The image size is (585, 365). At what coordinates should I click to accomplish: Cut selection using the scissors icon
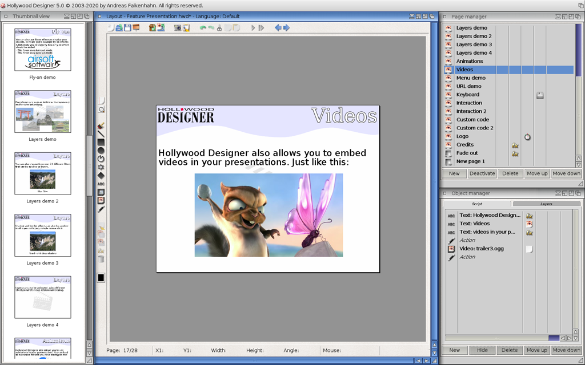(219, 27)
